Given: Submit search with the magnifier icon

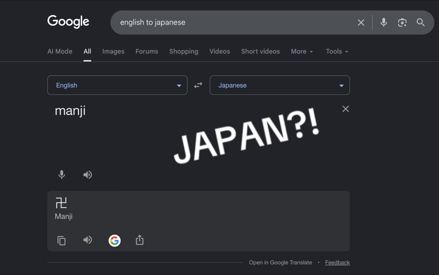Looking at the screenshot, I should tap(421, 22).
